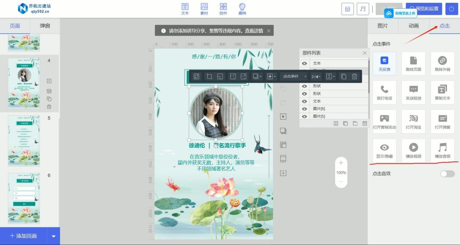Toggle visibility of the second 形状 component
The height and width of the screenshot is (245, 460).
[x=305, y=94]
